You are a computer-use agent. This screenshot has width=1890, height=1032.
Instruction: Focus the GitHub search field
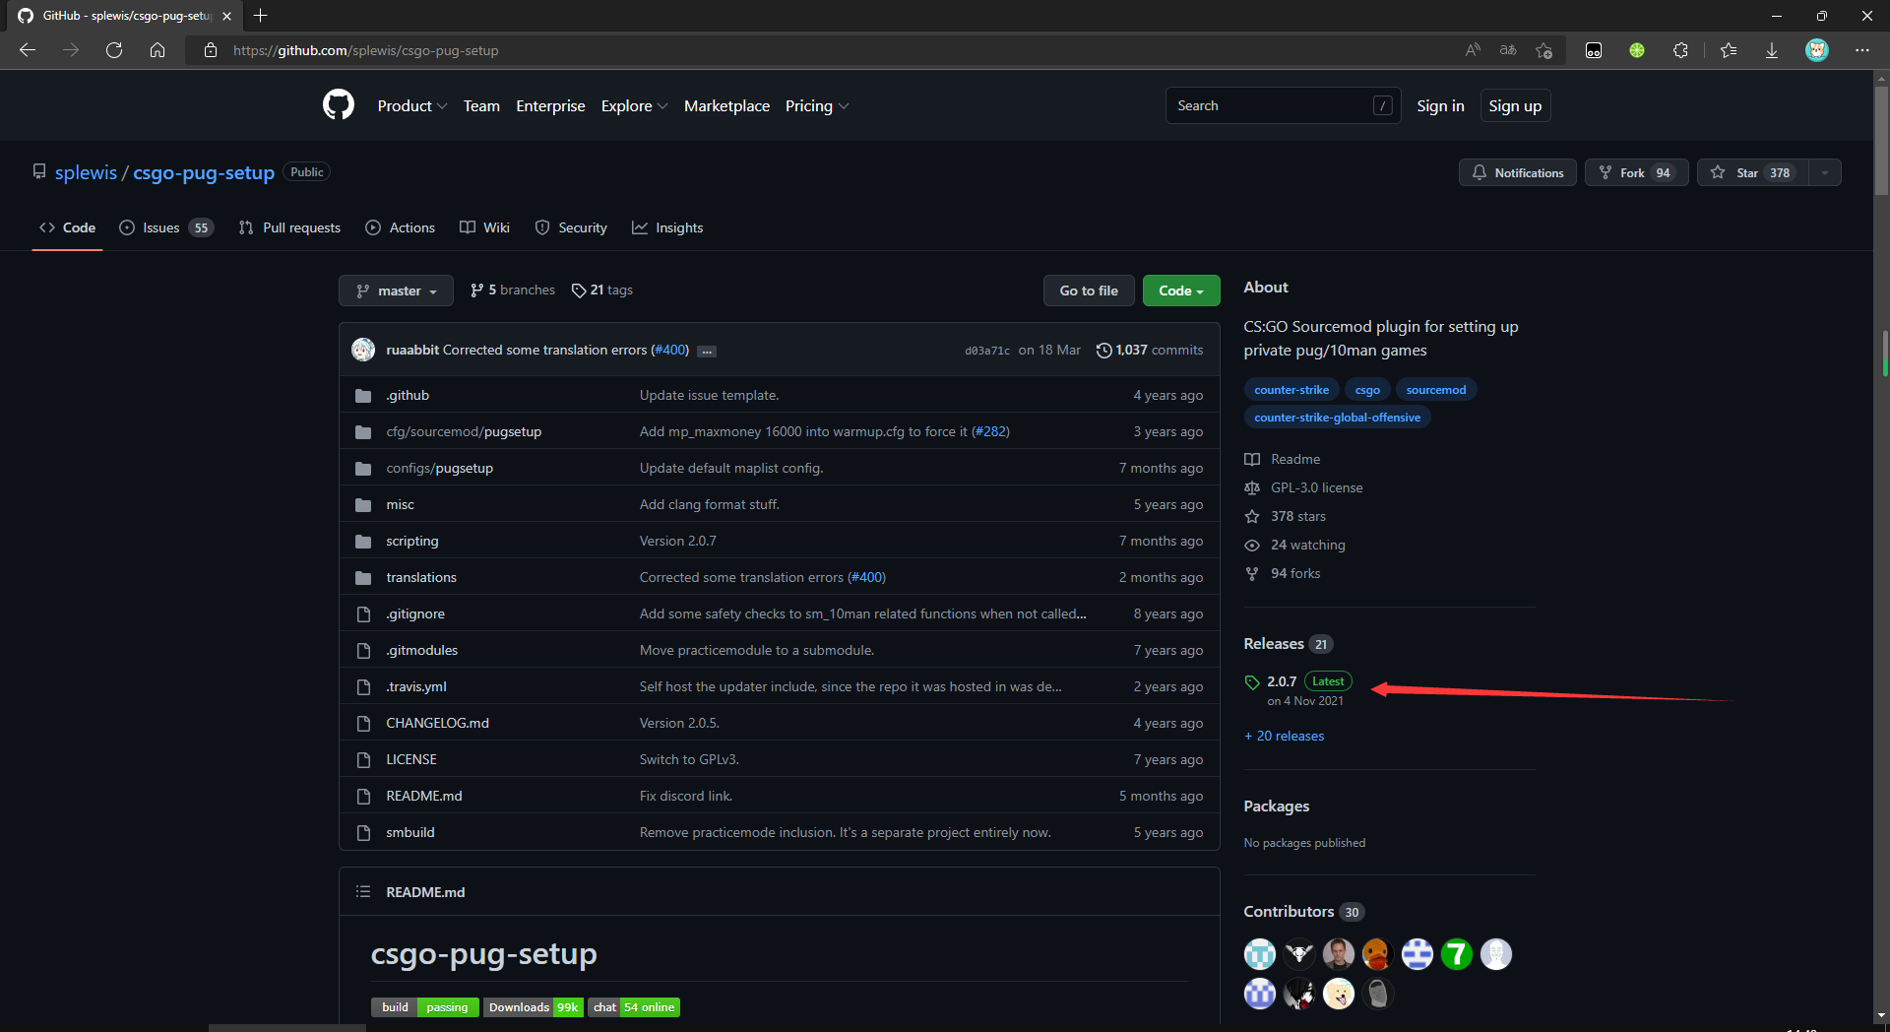click(1283, 105)
